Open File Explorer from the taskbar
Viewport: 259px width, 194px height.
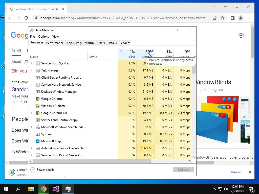31,189
